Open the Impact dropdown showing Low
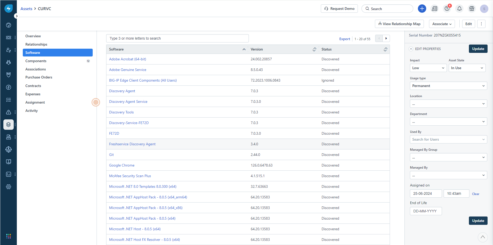Viewport: 493px width, 245px height. 428,68
